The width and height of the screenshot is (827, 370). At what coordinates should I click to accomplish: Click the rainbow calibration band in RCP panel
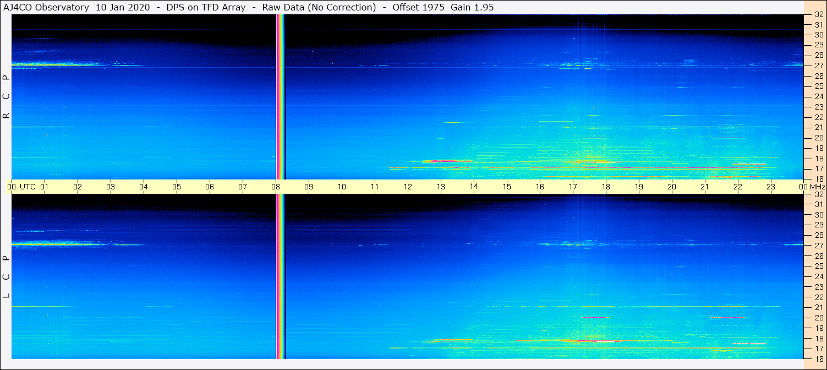pos(280,97)
